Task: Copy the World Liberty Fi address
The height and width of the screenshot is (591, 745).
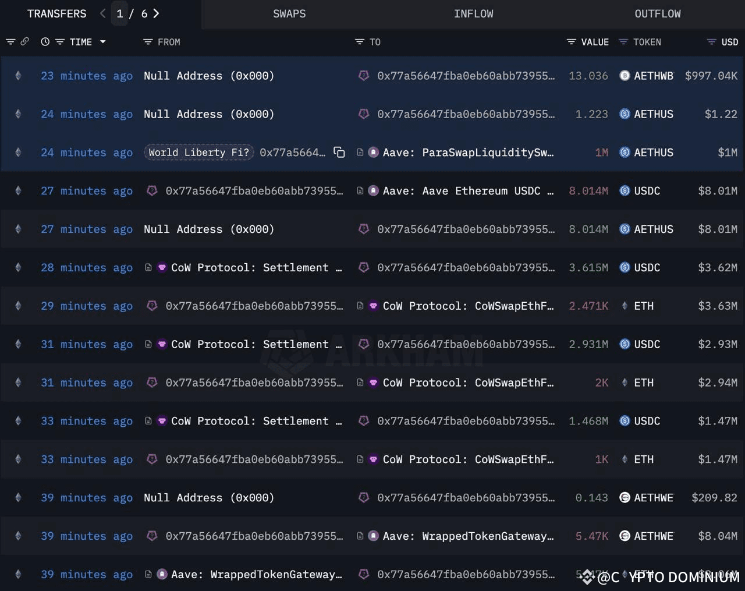Action: point(339,153)
